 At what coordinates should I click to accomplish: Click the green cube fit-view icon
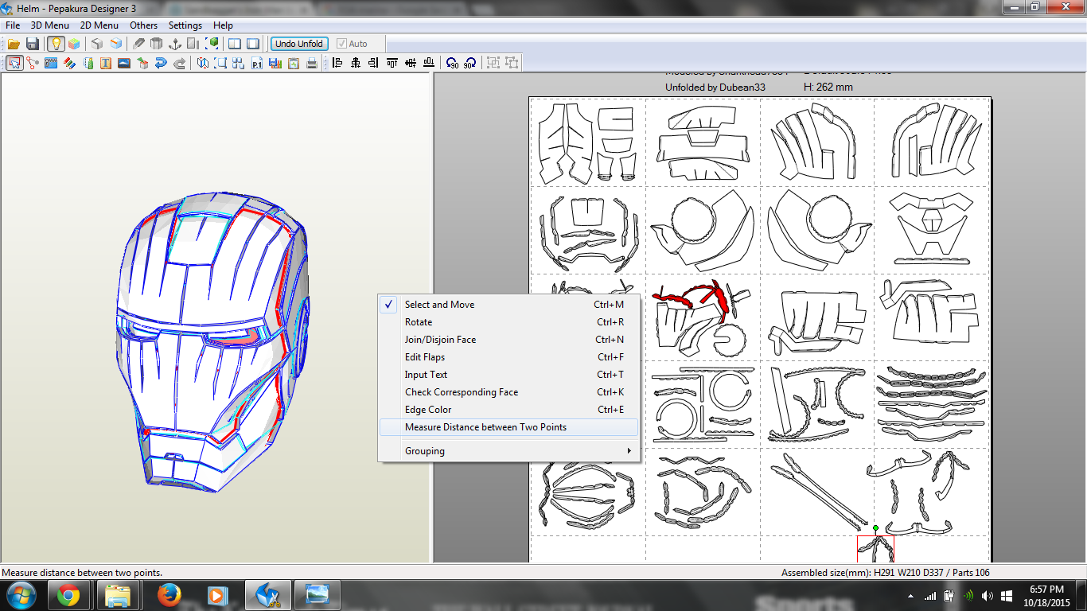[212, 44]
